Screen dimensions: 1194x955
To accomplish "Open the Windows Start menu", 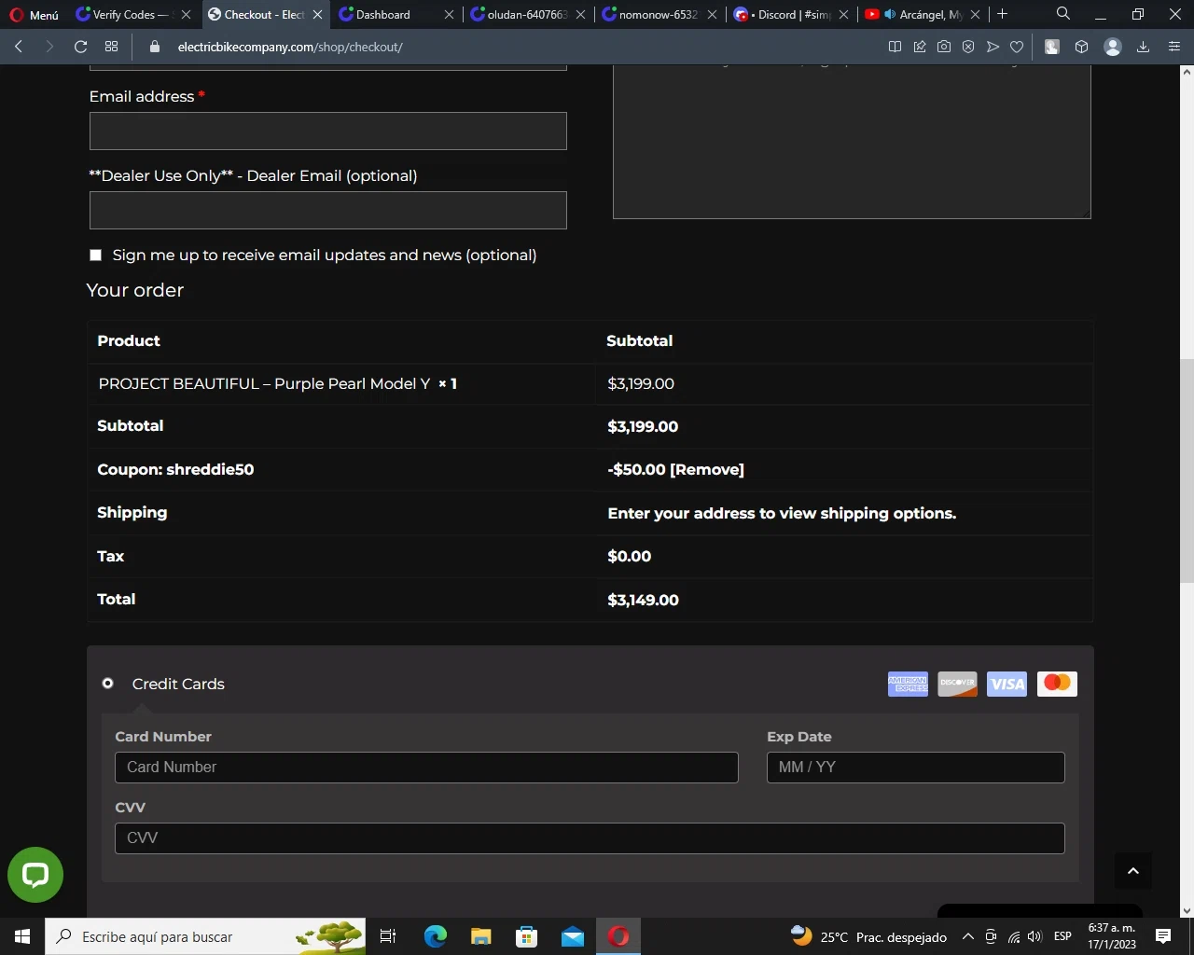I will 22,936.
